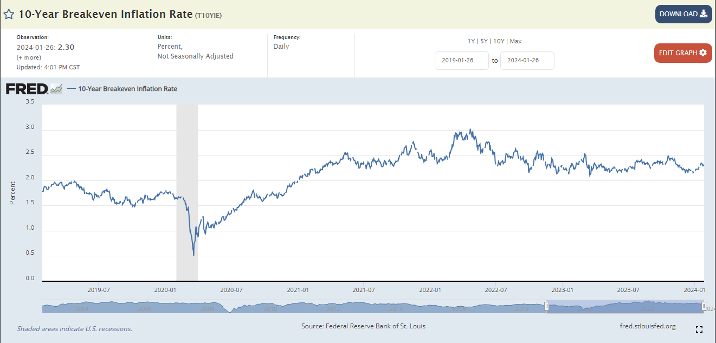This screenshot has width=716, height=343.
Task: Grab the right range slider handle
Action: 704,307
